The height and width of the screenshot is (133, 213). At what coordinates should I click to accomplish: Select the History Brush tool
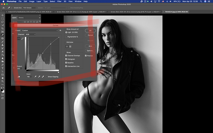tap(2, 48)
